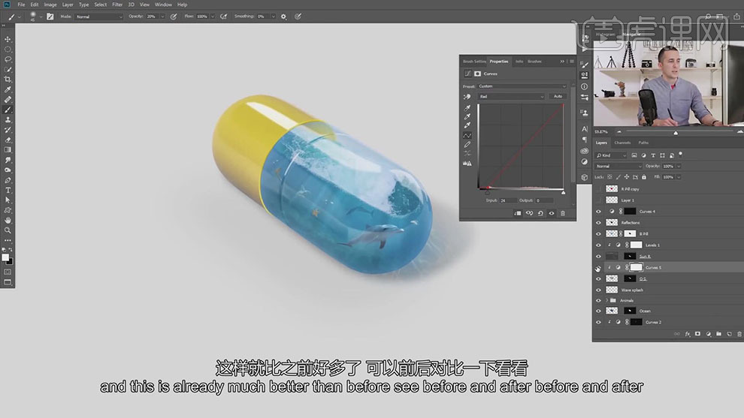The height and width of the screenshot is (418, 744).
Task: Pick the black point eyedropper in Curves
Action: tap(467, 108)
